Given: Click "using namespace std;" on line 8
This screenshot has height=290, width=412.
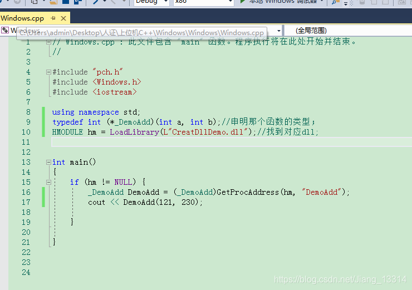Looking at the screenshot, I should (96, 112).
